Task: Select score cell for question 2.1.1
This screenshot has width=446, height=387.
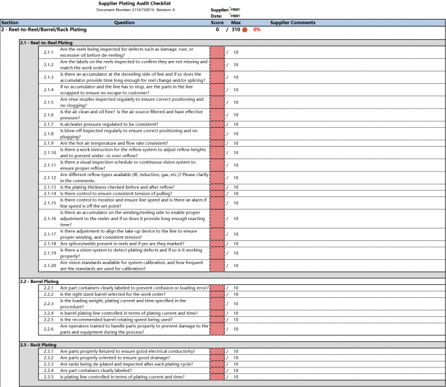Action: (x=217, y=52)
